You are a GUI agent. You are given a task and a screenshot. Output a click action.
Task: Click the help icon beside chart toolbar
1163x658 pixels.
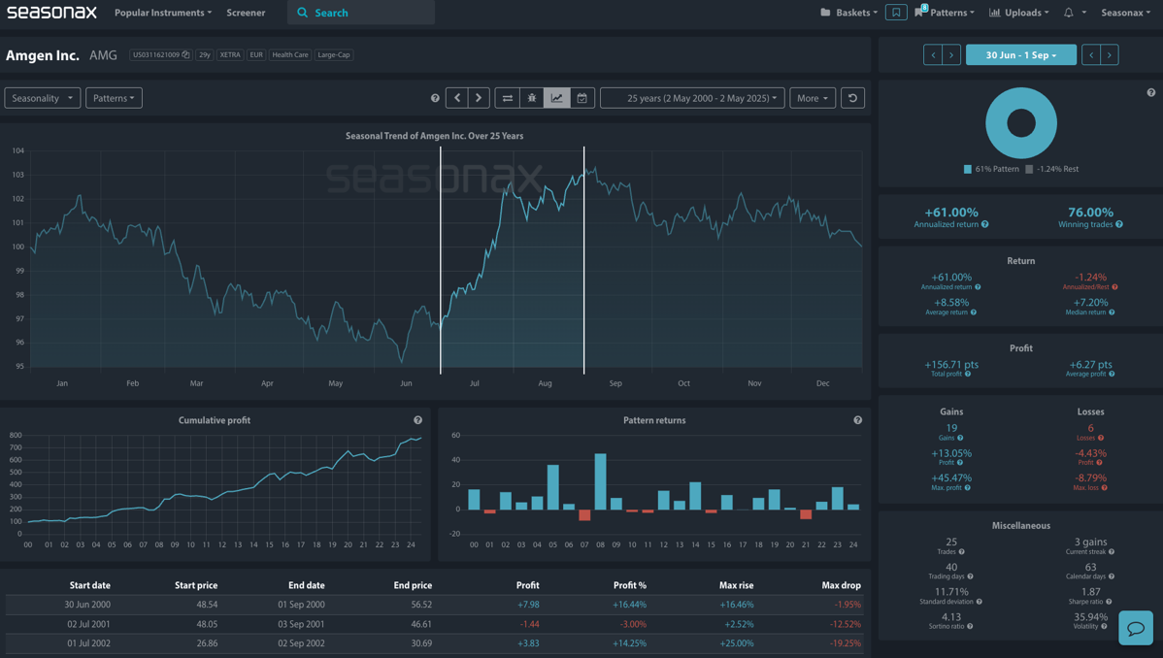click(435, 98)
